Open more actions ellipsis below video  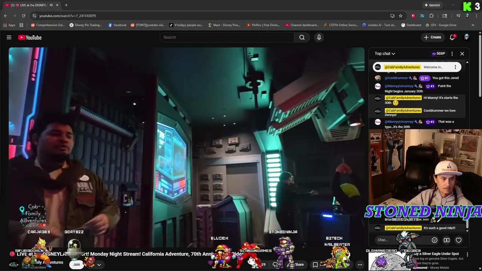point(360,265)
